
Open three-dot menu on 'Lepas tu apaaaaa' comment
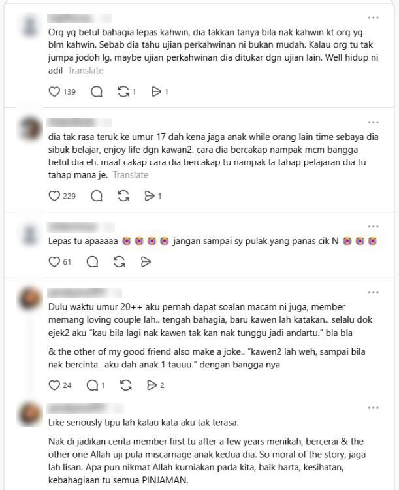click(374, 227)
